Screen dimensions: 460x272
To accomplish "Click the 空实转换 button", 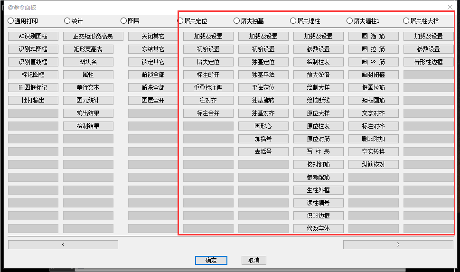I will point(374,152).
